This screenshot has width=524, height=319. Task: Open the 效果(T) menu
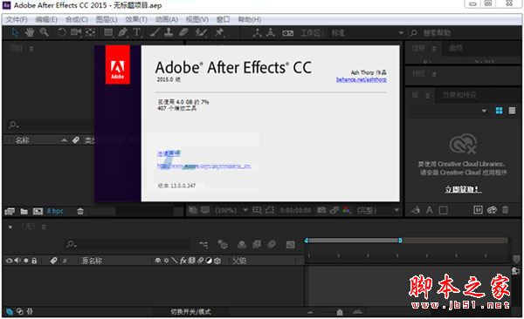click(x=136, y=20)
